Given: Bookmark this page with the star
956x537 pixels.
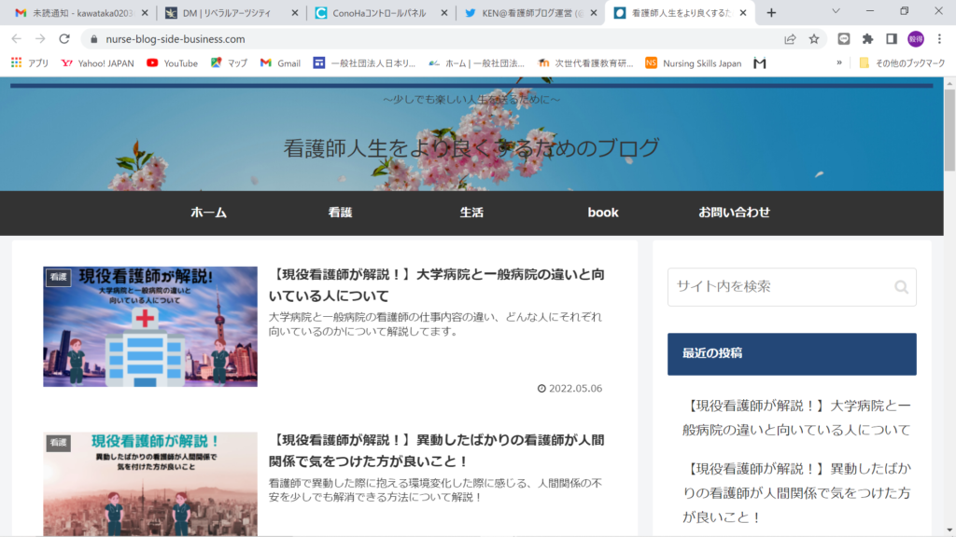Looking at the screenshot, I should pyautogui.click(x=814, y=39).
